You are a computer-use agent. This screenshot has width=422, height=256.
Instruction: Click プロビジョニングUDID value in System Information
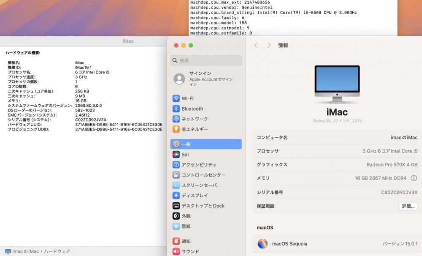[119, 129]
